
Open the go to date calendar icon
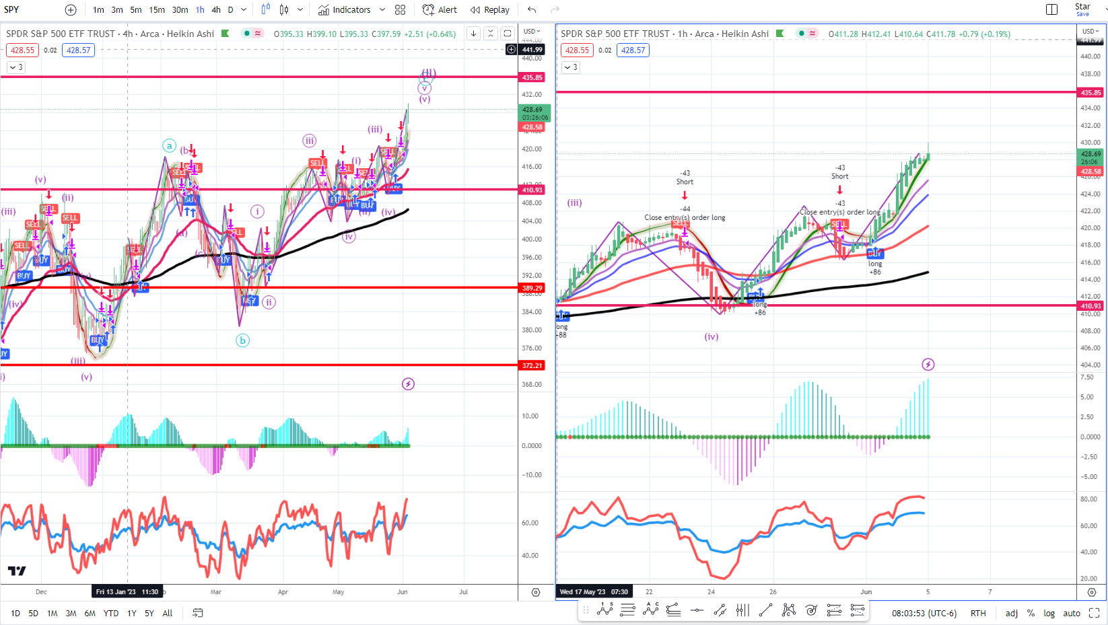click(x=197, y=613)
